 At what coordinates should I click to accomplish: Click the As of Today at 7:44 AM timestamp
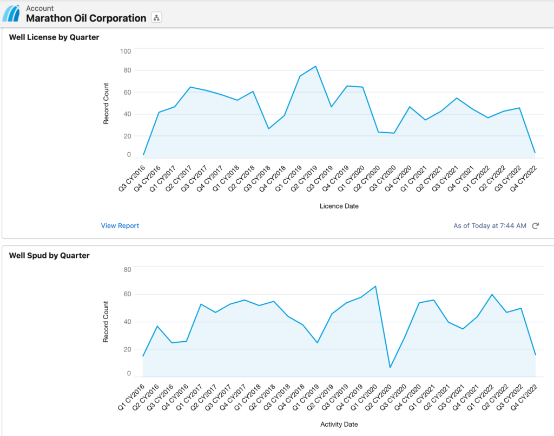coord(490,226)
